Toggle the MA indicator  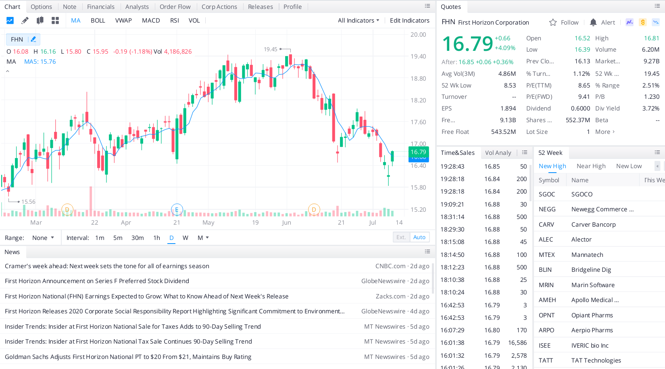[76, 21]
